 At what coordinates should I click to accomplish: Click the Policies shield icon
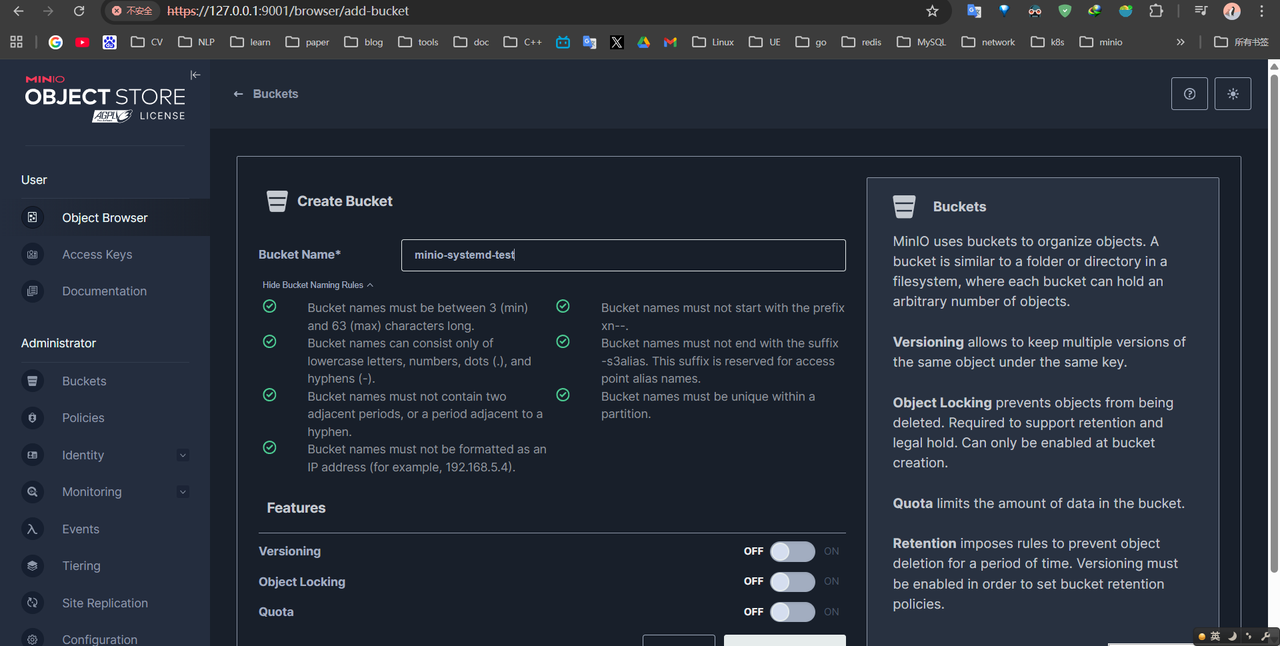click(33, 418)
